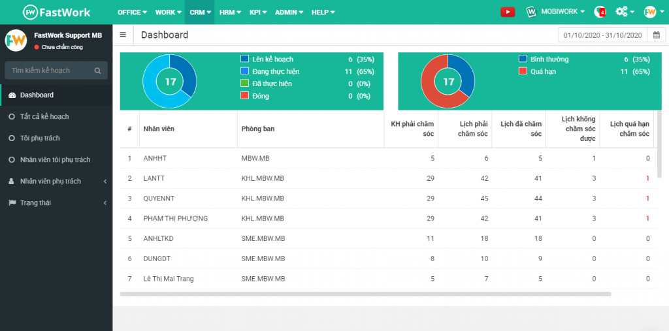
Task: Open the notifications bell with badge 4
Action: pyautogui.click(x=600, y=12)
